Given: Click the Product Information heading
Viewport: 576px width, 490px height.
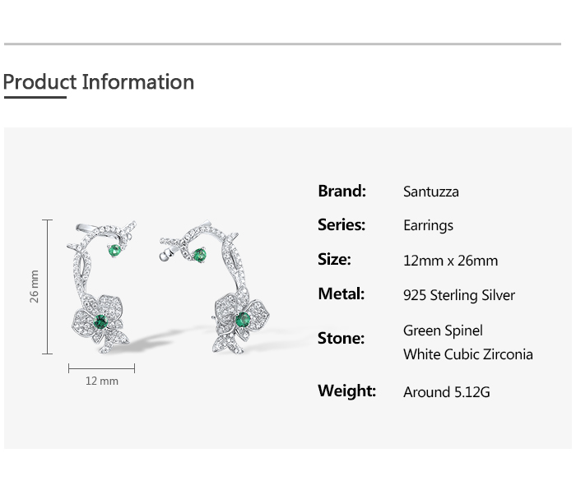Looking at the screenshot, I should click(99, 82).
